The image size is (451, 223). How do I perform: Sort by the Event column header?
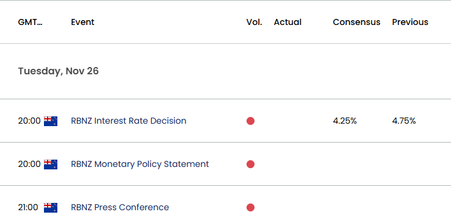point(82,22)
